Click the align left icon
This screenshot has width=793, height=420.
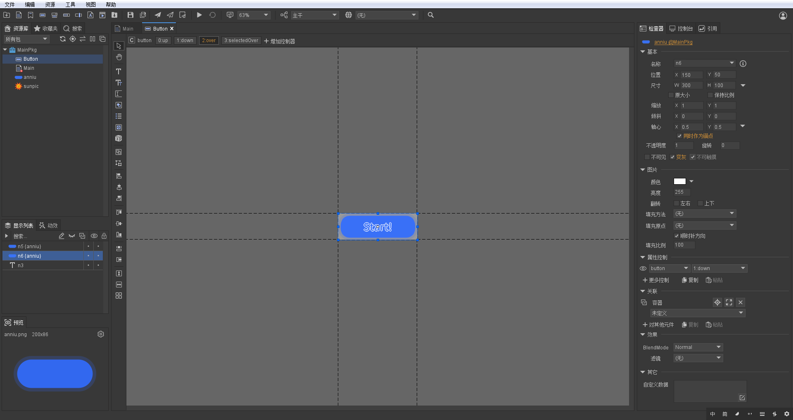point(119,176)
